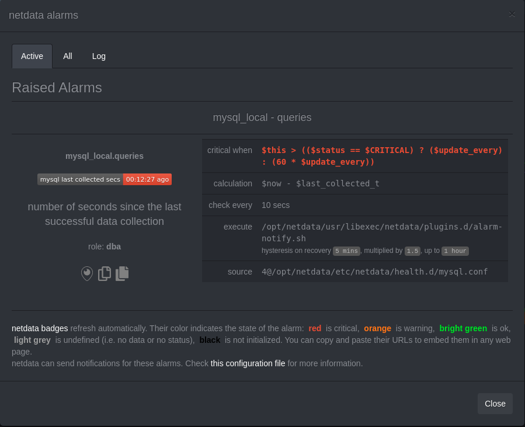Open the alarm notification configuration file link
The image size is (525, 427).
pyautogui.click(x=248, y=363)
